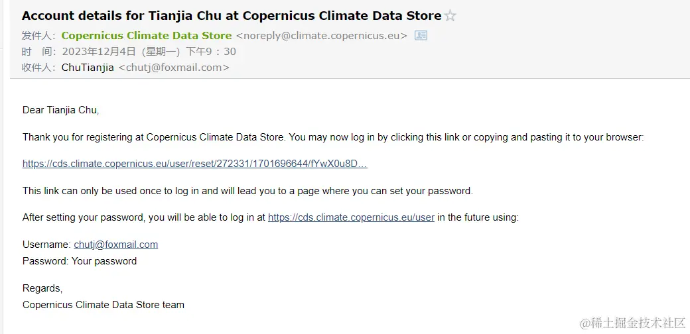This screenshot has height=334, width=690.
Task: Open the password reset link
Action: (x=195, y=164)
